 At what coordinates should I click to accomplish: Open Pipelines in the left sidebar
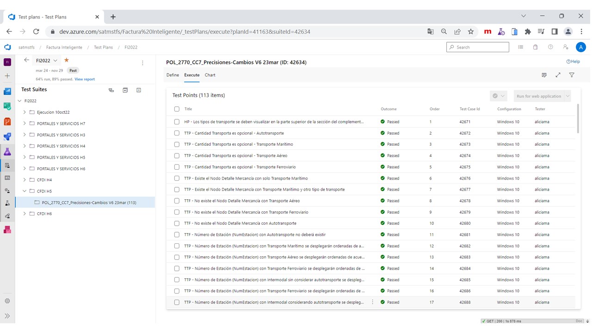[x=7, y=136]
